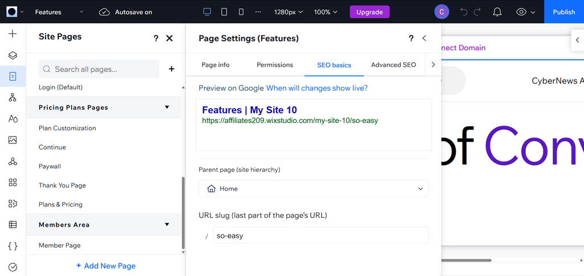Open the Site Styles icon
Viewport: 584px width, 276px height.
coord(13,119)
